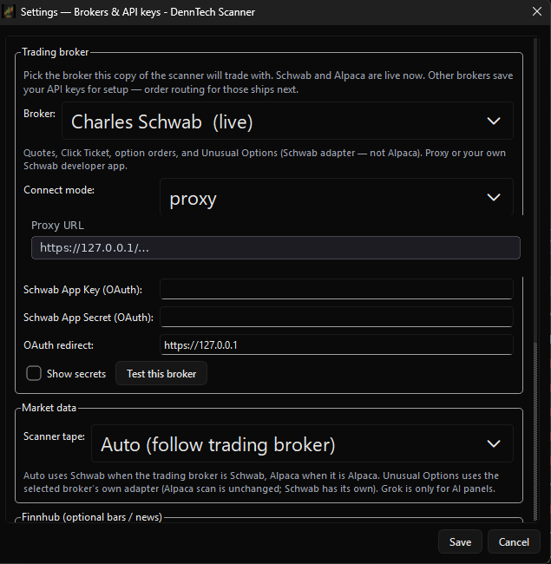551x564 pixels.
Task: Enable the Show secrets checkbox
Action: point(34,373)
